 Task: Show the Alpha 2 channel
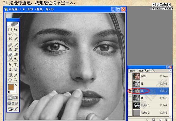coord(130,113)
